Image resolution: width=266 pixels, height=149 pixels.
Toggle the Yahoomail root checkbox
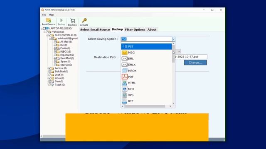47,32
